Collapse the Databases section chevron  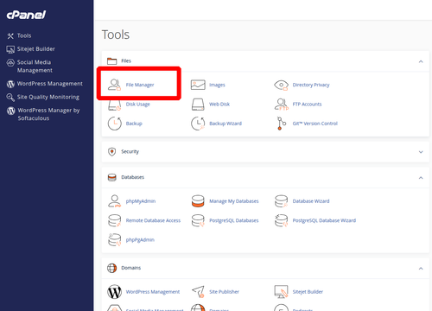(421, 178)
